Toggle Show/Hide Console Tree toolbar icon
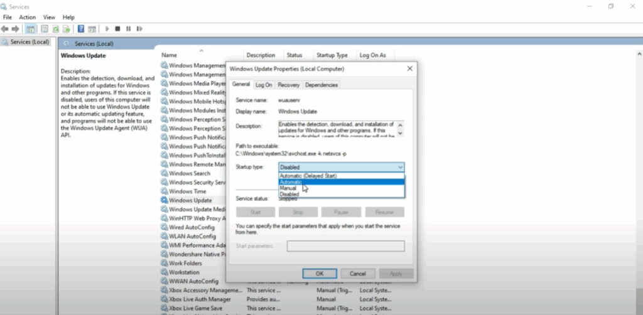 point(30,29)
